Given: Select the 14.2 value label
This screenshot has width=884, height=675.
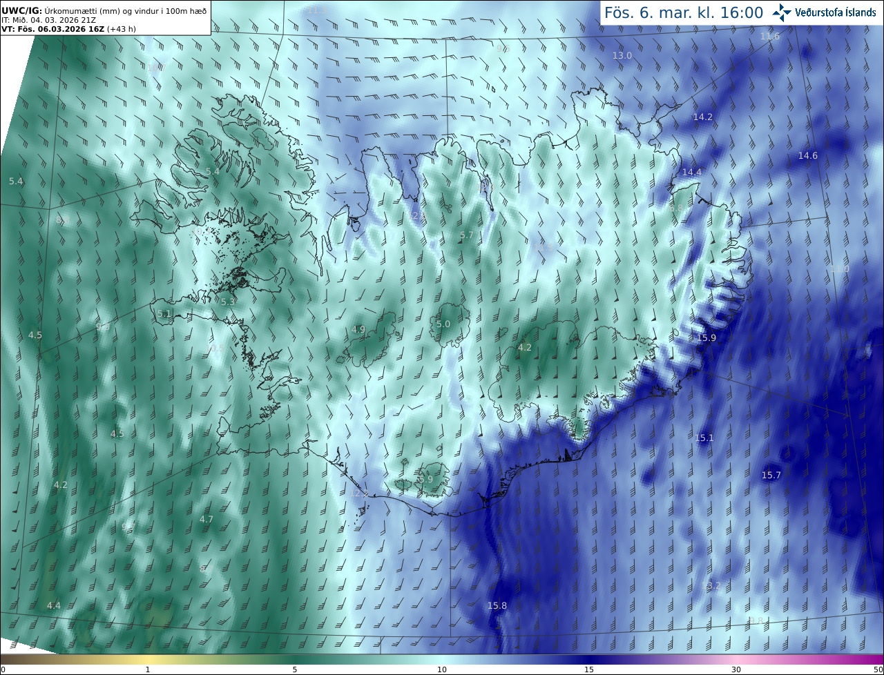Looking at the screenshot, I should (702, 117).
